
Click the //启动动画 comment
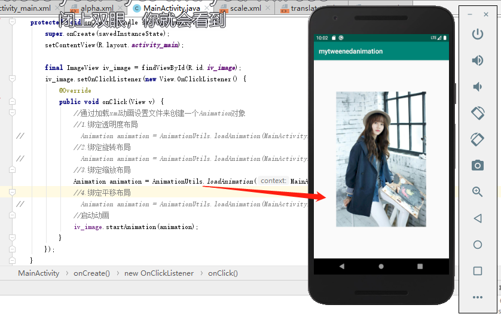pos(91,215)
